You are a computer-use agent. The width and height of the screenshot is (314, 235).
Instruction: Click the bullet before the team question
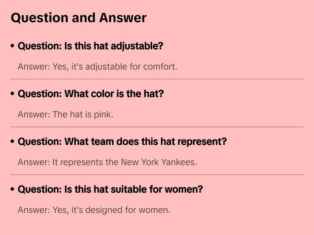coord(13,141)
